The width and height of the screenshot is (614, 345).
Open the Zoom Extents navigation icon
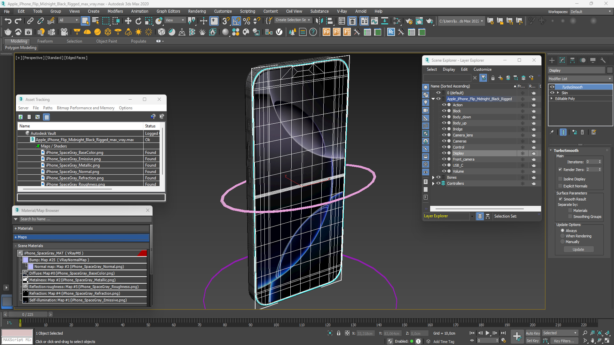pyautogui.click(x=600, y=333)
